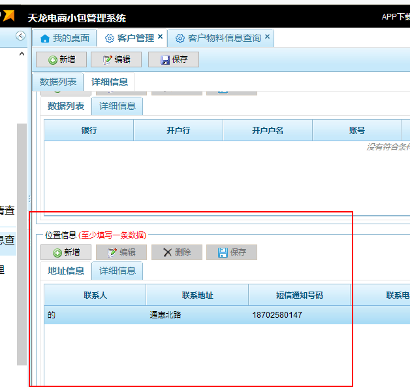
Task: Collapse the left sidebar with arrow button
Action: (x=20, y=36)
